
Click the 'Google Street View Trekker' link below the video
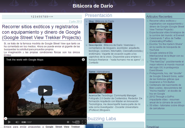coord(63,127)
